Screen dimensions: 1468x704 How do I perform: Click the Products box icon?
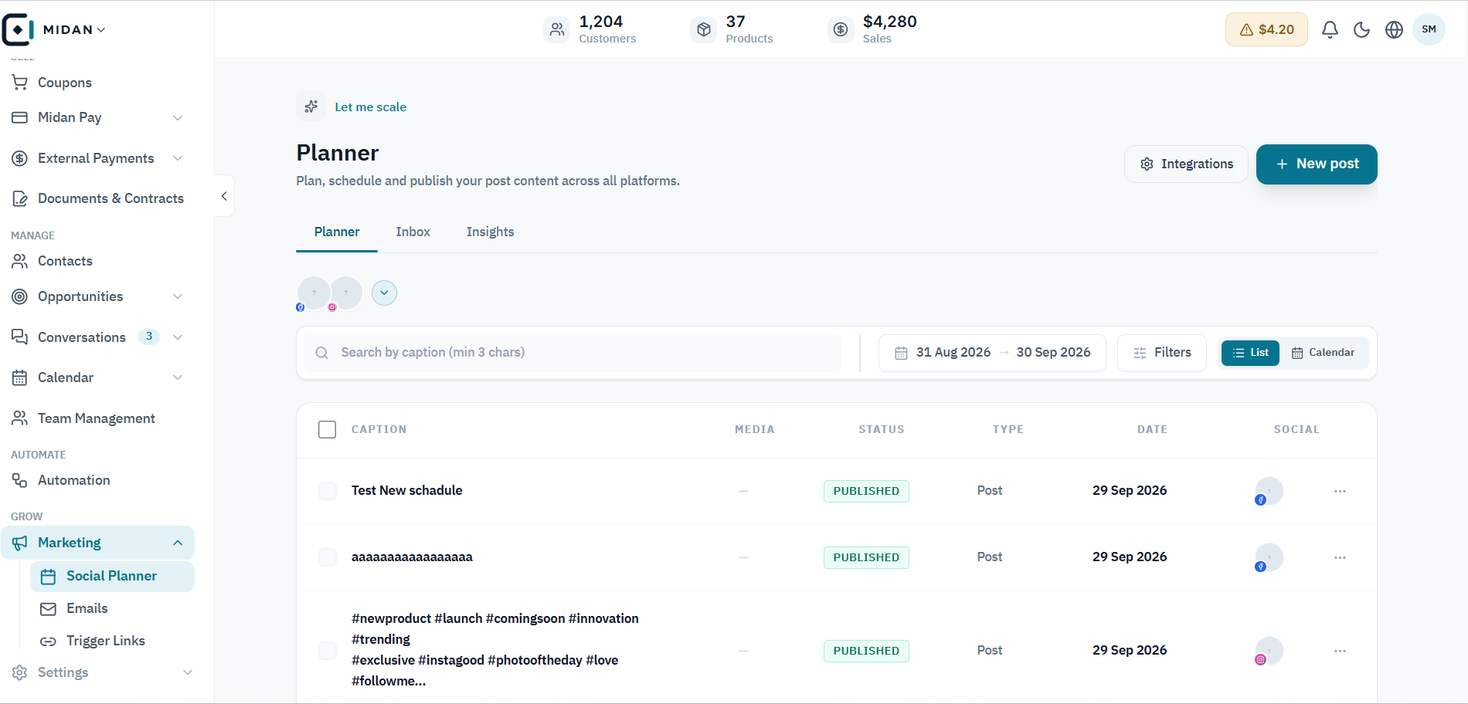coord(703,29)
